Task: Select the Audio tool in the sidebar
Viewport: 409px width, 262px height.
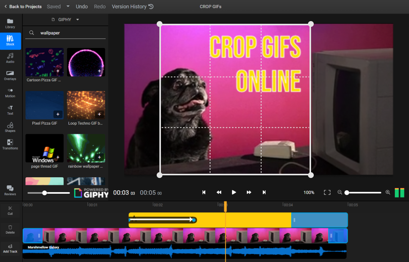Action: coord(10,58)
